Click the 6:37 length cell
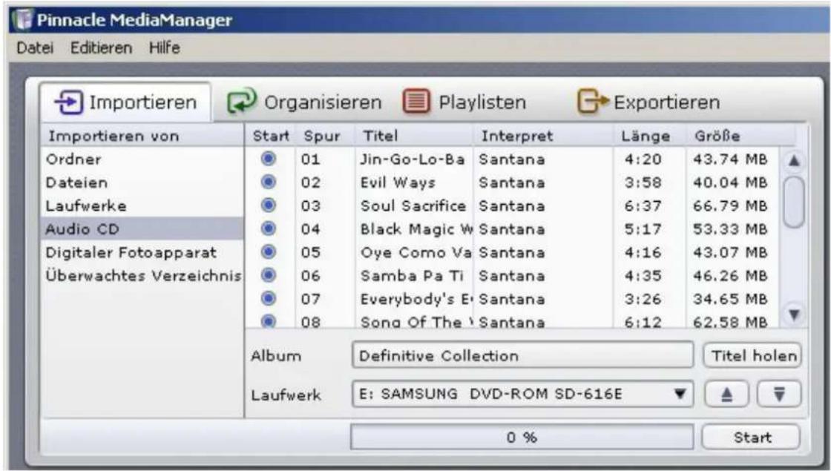This screenshot has height=471, width=831. [643, 205]
